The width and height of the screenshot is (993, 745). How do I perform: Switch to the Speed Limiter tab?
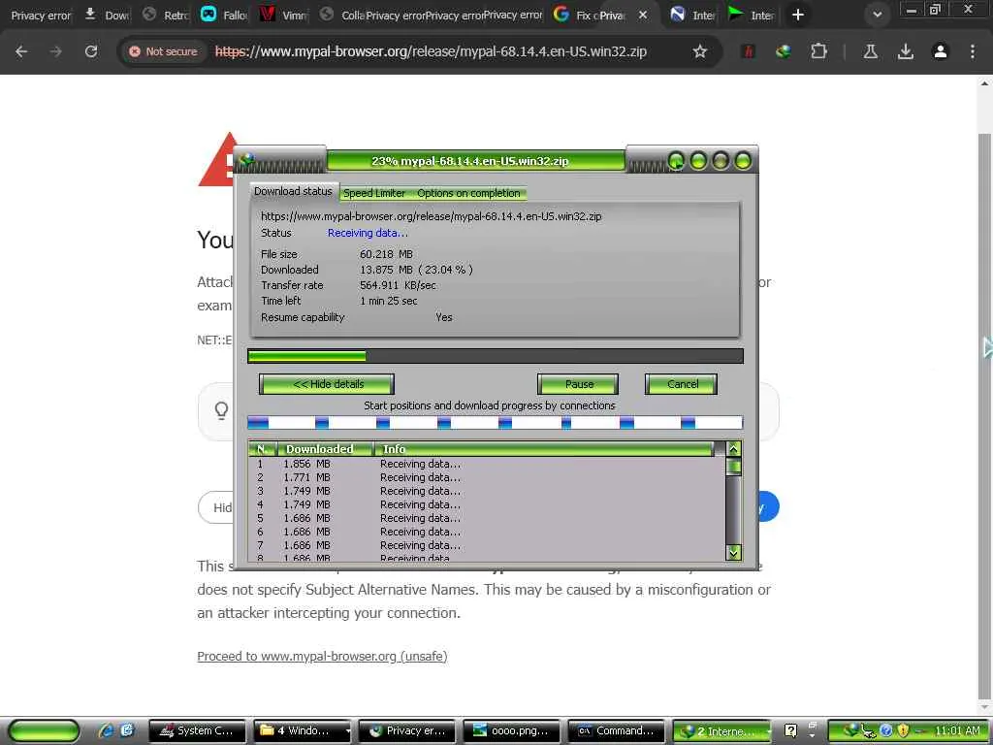point(374,193)
